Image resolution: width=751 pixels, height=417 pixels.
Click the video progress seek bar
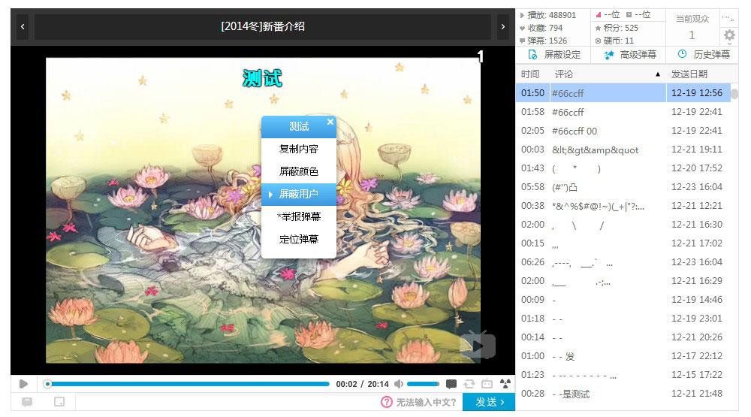click(x=187, y=384)
